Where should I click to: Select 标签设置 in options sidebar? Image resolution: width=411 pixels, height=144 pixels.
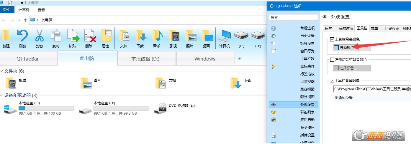coord(294,43)
